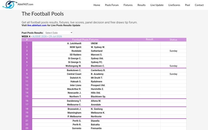Select Blacktown C. team name
The height and width of the screenshot is (130, 208).
pyautogui.click(x=98, y=66)
